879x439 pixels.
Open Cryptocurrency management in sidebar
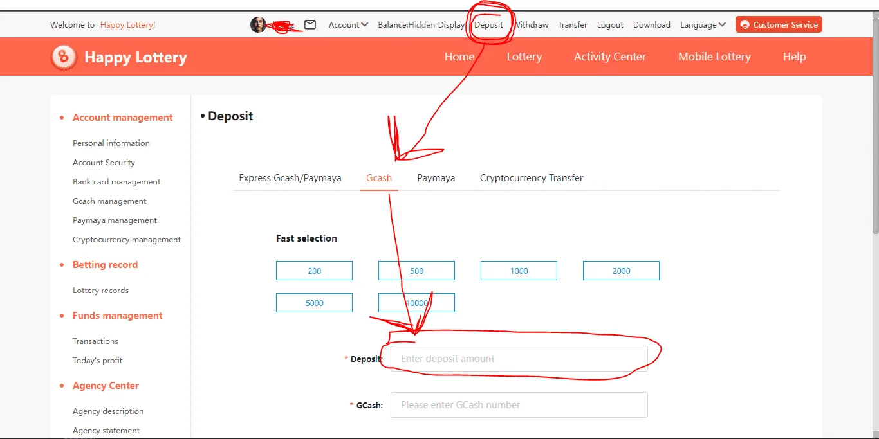point(127,240)
